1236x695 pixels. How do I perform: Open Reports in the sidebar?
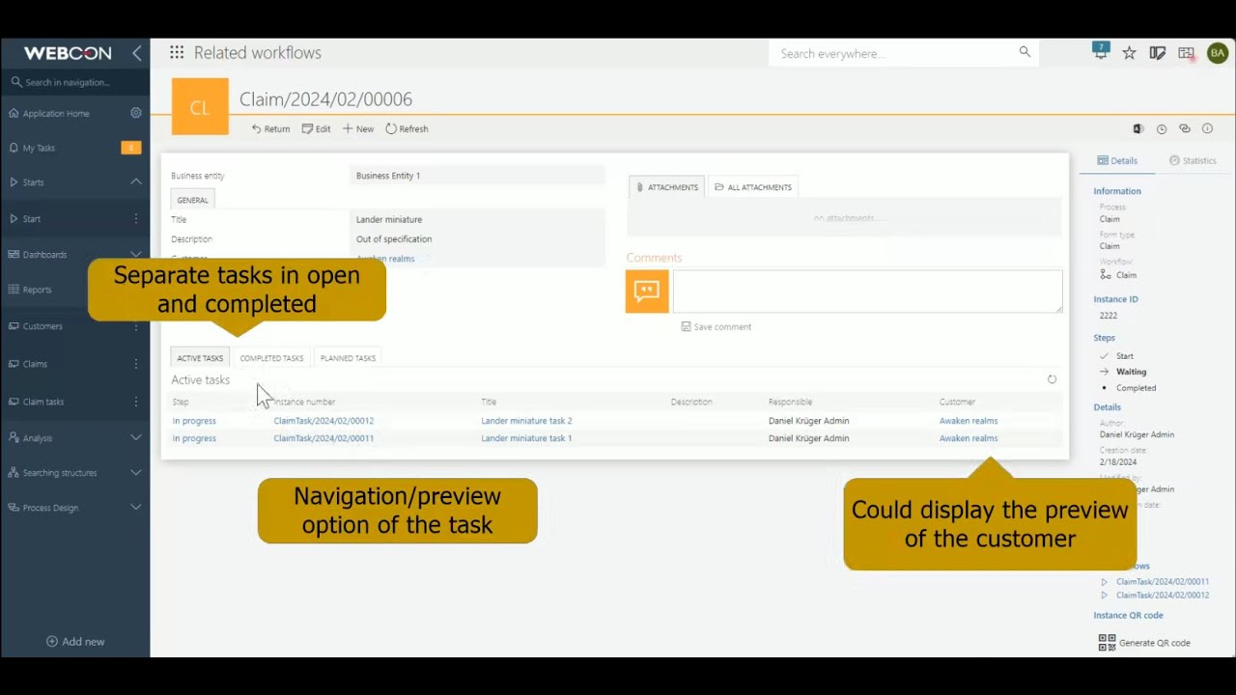(37, 290)
